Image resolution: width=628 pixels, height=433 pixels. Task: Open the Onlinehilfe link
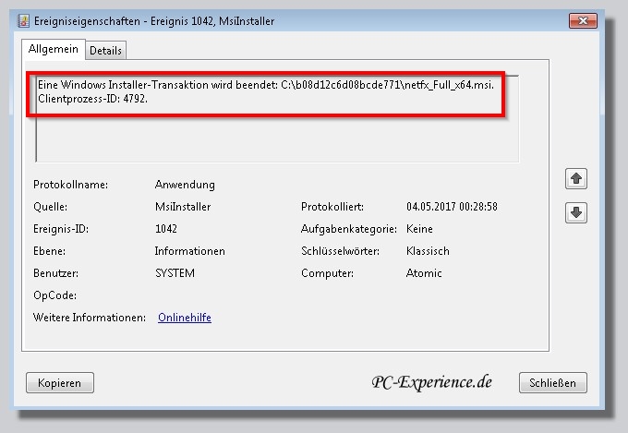pos(185,318)
